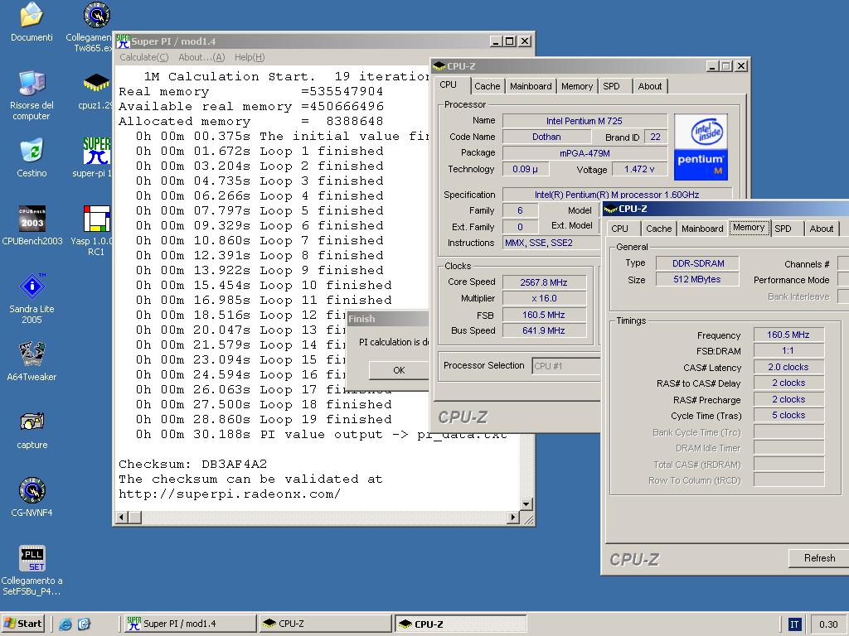Click memory Frequency 160.5 MHz field
The height and width of the screenshot is (636, 849).
(788, 335)
